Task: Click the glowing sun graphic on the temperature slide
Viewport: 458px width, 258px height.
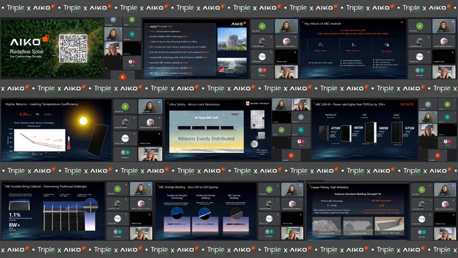Action: click(x=84, y=121)
